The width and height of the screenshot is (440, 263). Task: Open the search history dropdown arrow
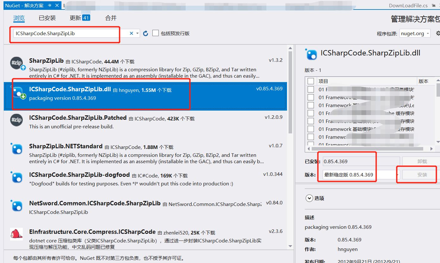click(137, 33)
